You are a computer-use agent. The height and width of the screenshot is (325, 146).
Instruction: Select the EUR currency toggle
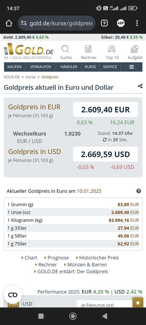(13, 304)
